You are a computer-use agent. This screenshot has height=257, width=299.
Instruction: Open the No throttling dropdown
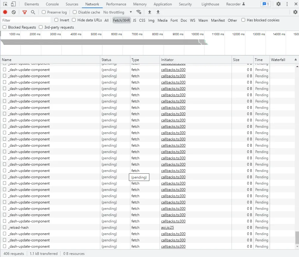click(118, 12)
